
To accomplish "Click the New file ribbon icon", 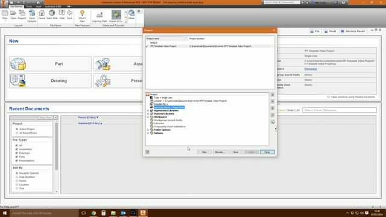I will [x=5, y=13].
